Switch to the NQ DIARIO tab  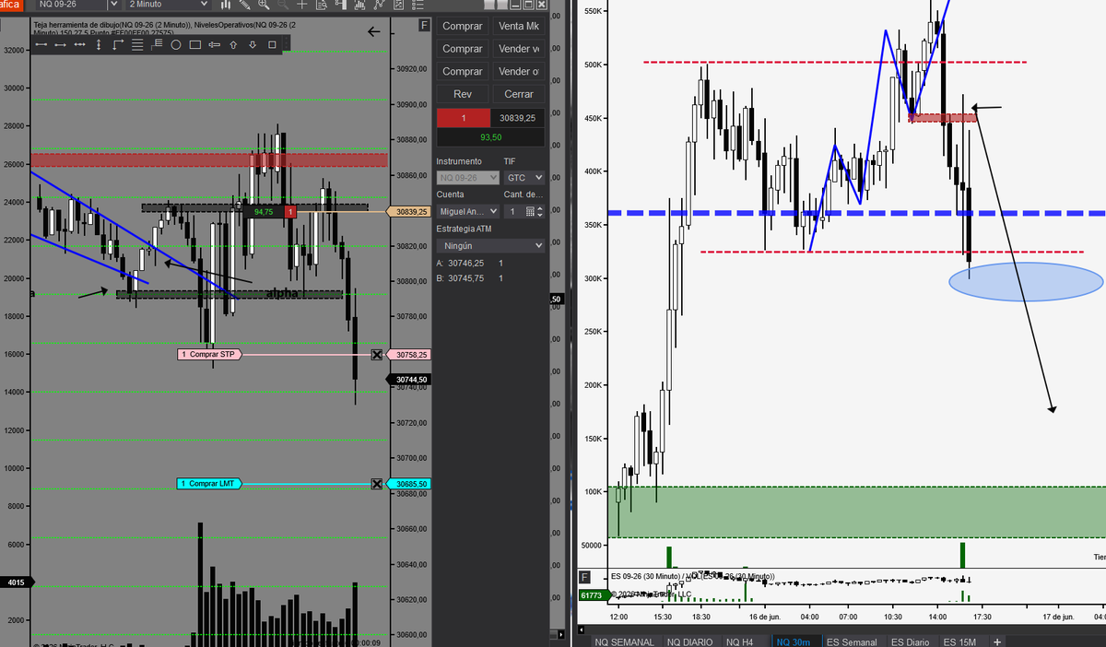coord(689,641)
